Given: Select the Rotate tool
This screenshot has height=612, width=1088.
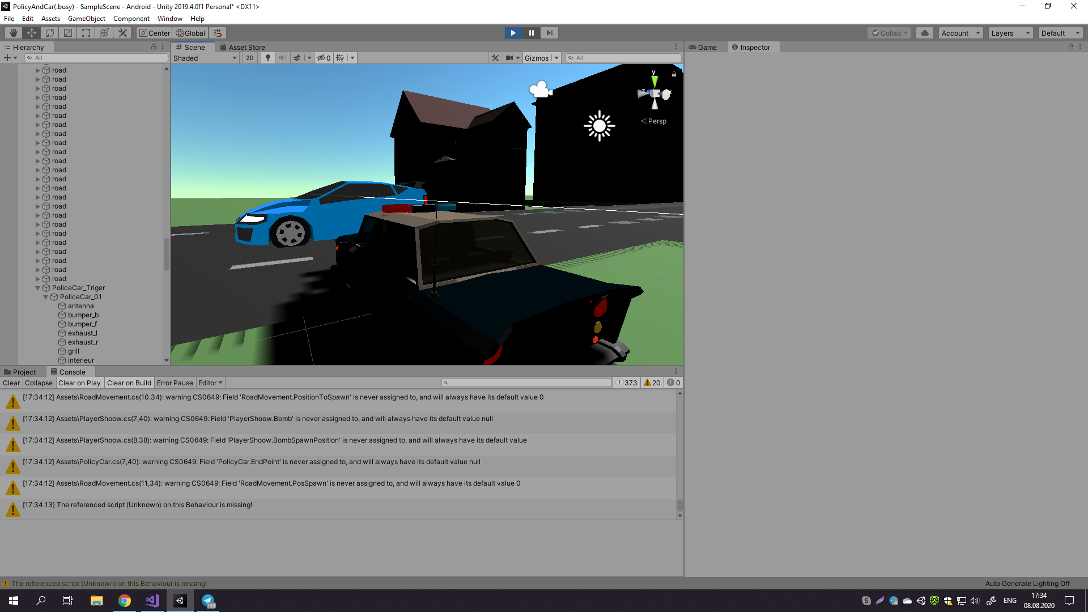Looking at the screenshot, I should 49,33.
